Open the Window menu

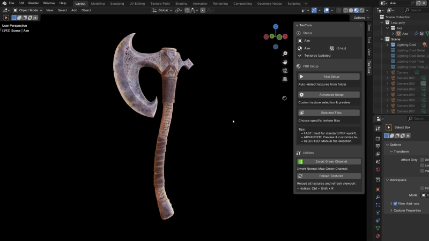tap(49, 3)
